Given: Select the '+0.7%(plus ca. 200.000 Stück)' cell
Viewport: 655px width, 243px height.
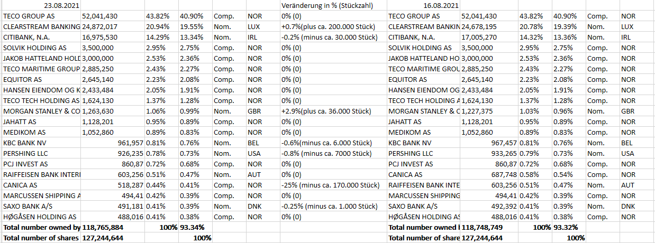Looking at the screenshot, I should 328,27.
